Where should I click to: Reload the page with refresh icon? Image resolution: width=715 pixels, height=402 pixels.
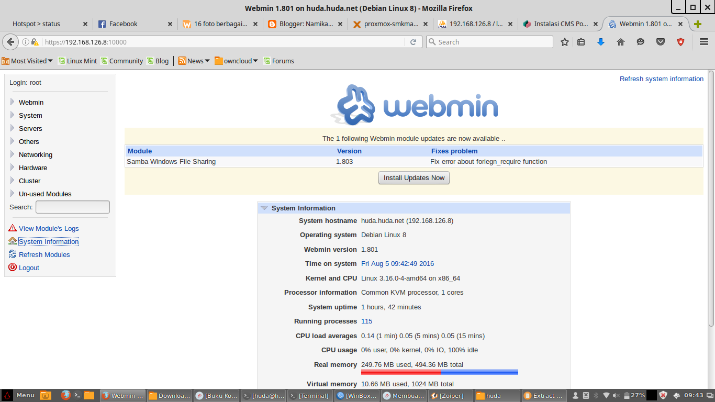point(413,42)
